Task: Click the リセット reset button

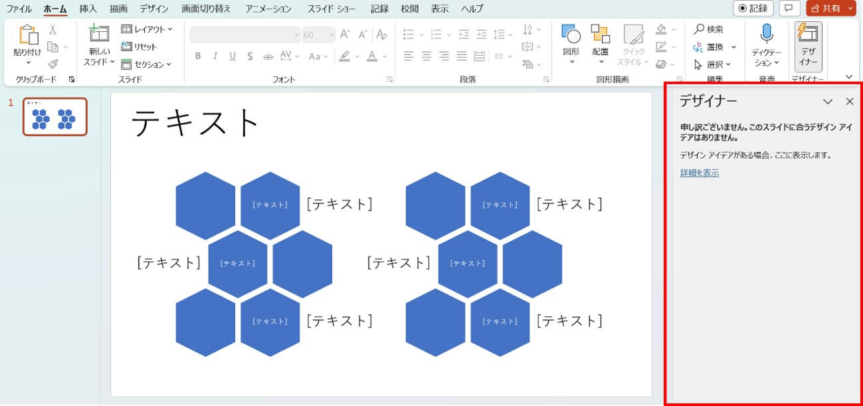Action: (x=139, y=47)
